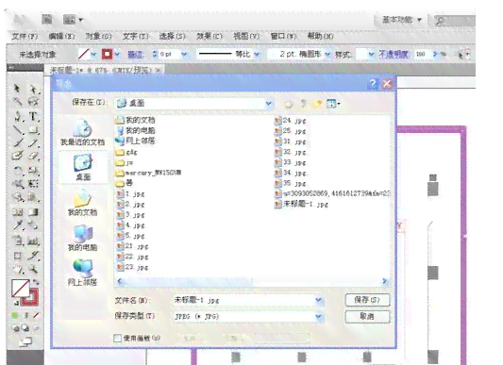Expand the 文件名 filename dropdown arrow
This screenshot has height=365, width=503.
tap(318, 300)
